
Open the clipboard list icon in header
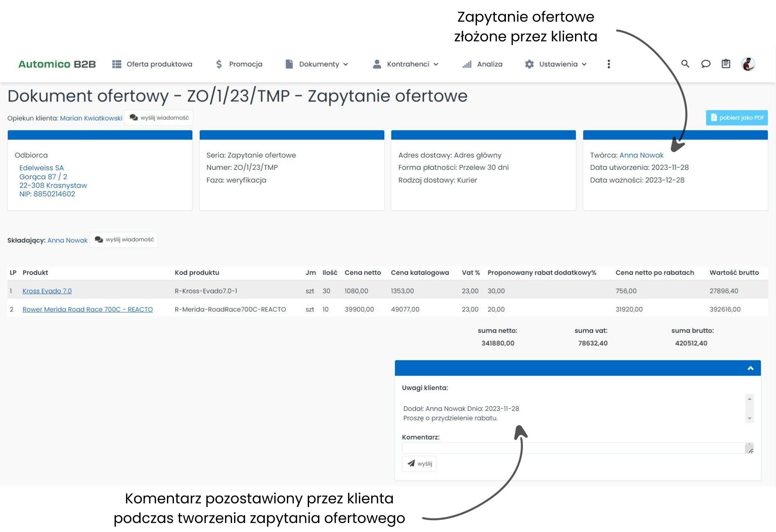coord(726,64)
